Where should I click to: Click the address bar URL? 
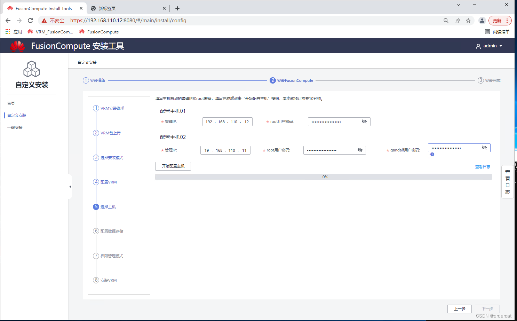click(x=128, y=21)
